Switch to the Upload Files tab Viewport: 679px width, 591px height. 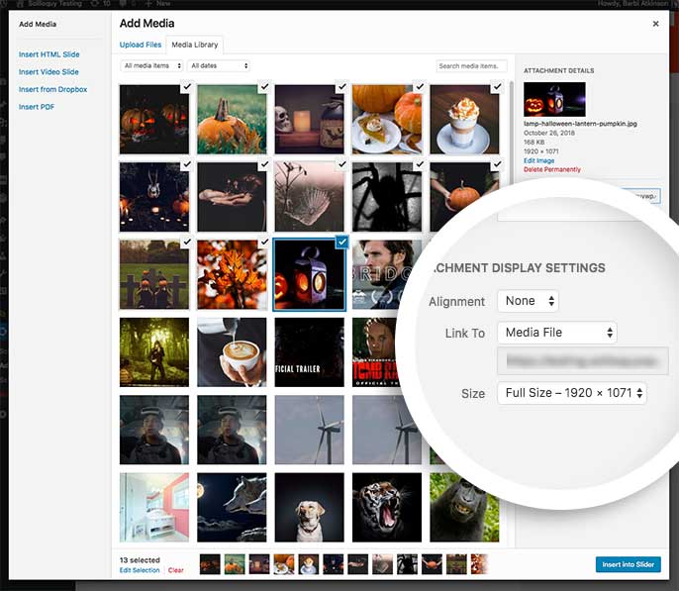[141, 45]
